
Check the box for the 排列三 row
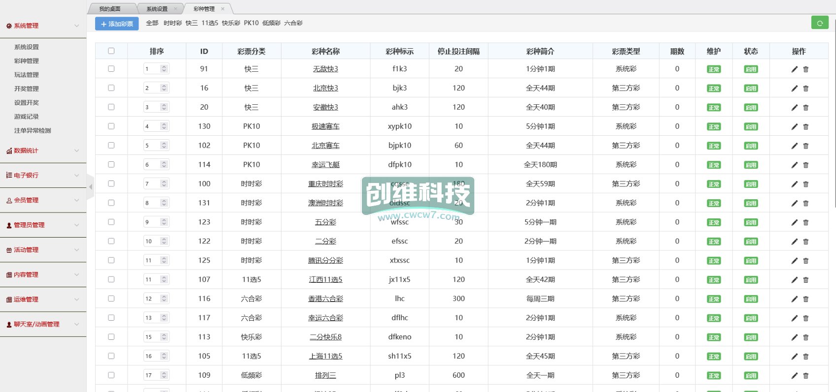(111, 375)
